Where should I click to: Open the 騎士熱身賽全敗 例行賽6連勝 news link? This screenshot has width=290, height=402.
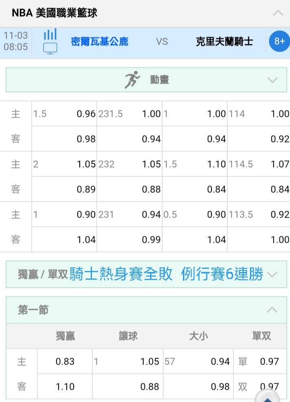(x=166, y=274)
